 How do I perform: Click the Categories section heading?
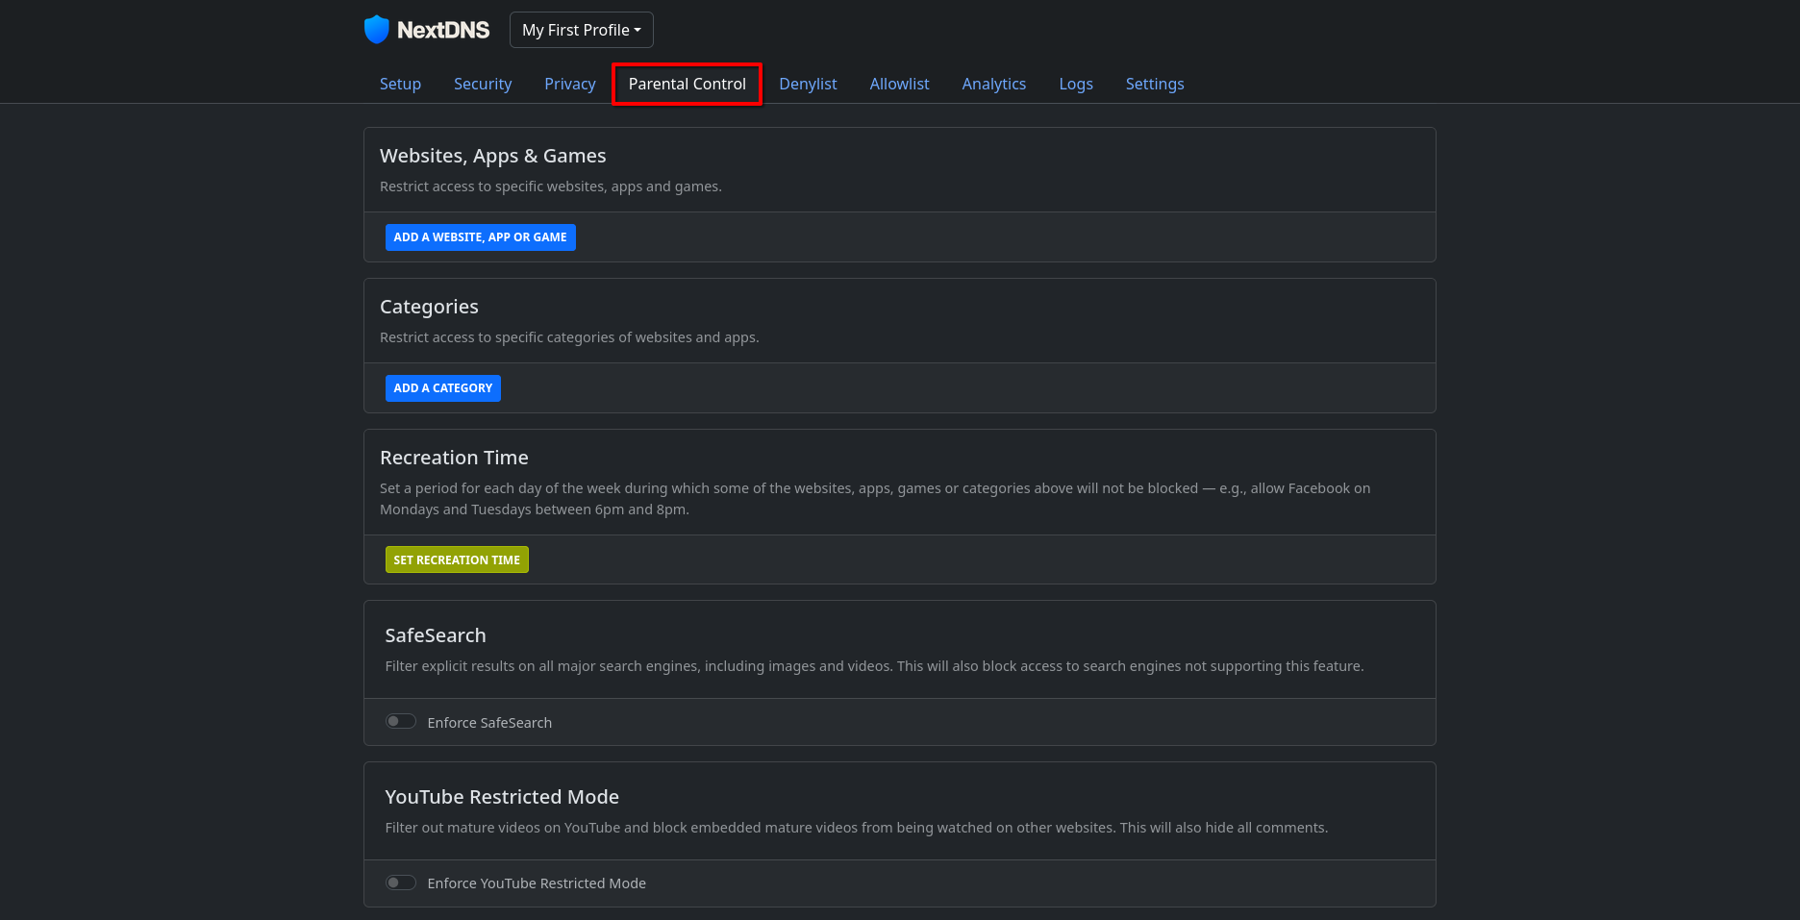tap(429, 307)
